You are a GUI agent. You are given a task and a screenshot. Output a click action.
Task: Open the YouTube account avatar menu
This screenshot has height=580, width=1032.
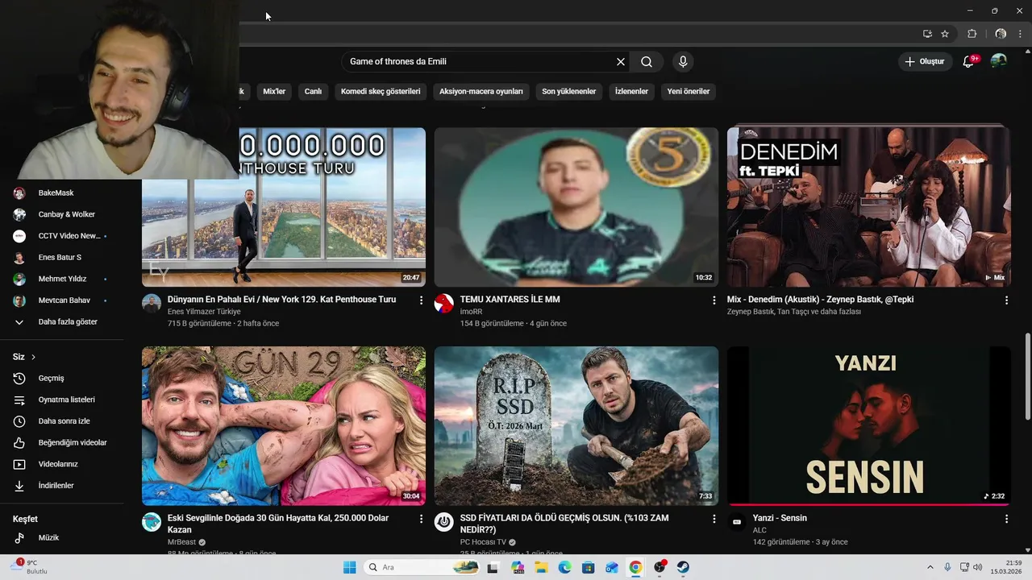coord(998,61)
